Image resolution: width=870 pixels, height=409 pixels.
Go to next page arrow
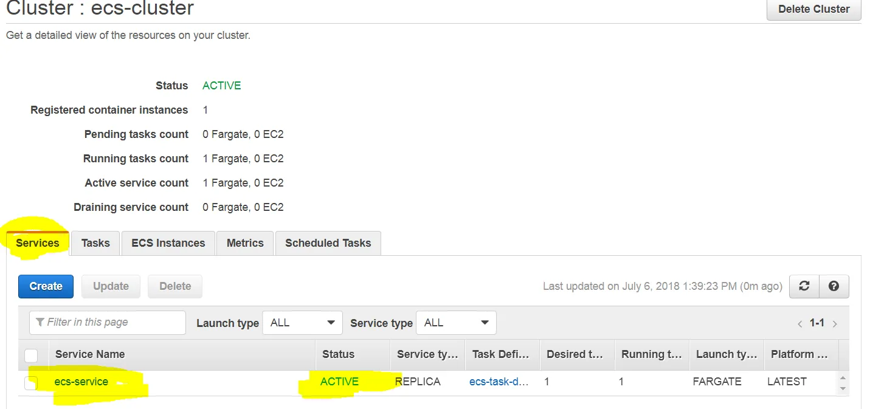point(835,324)
